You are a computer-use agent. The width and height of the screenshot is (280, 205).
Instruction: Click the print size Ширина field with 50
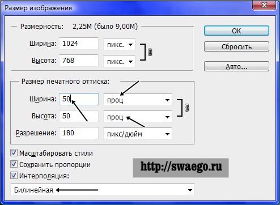tap(79, 99)
